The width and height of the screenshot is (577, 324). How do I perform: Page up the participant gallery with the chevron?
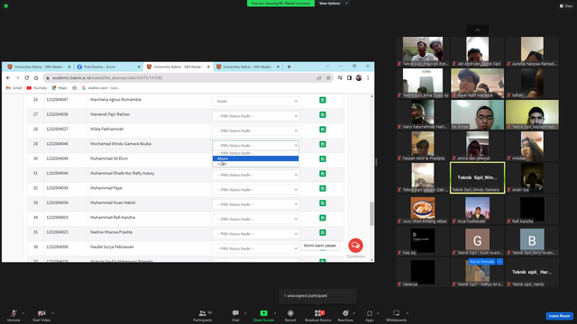(x=477, y=30)
